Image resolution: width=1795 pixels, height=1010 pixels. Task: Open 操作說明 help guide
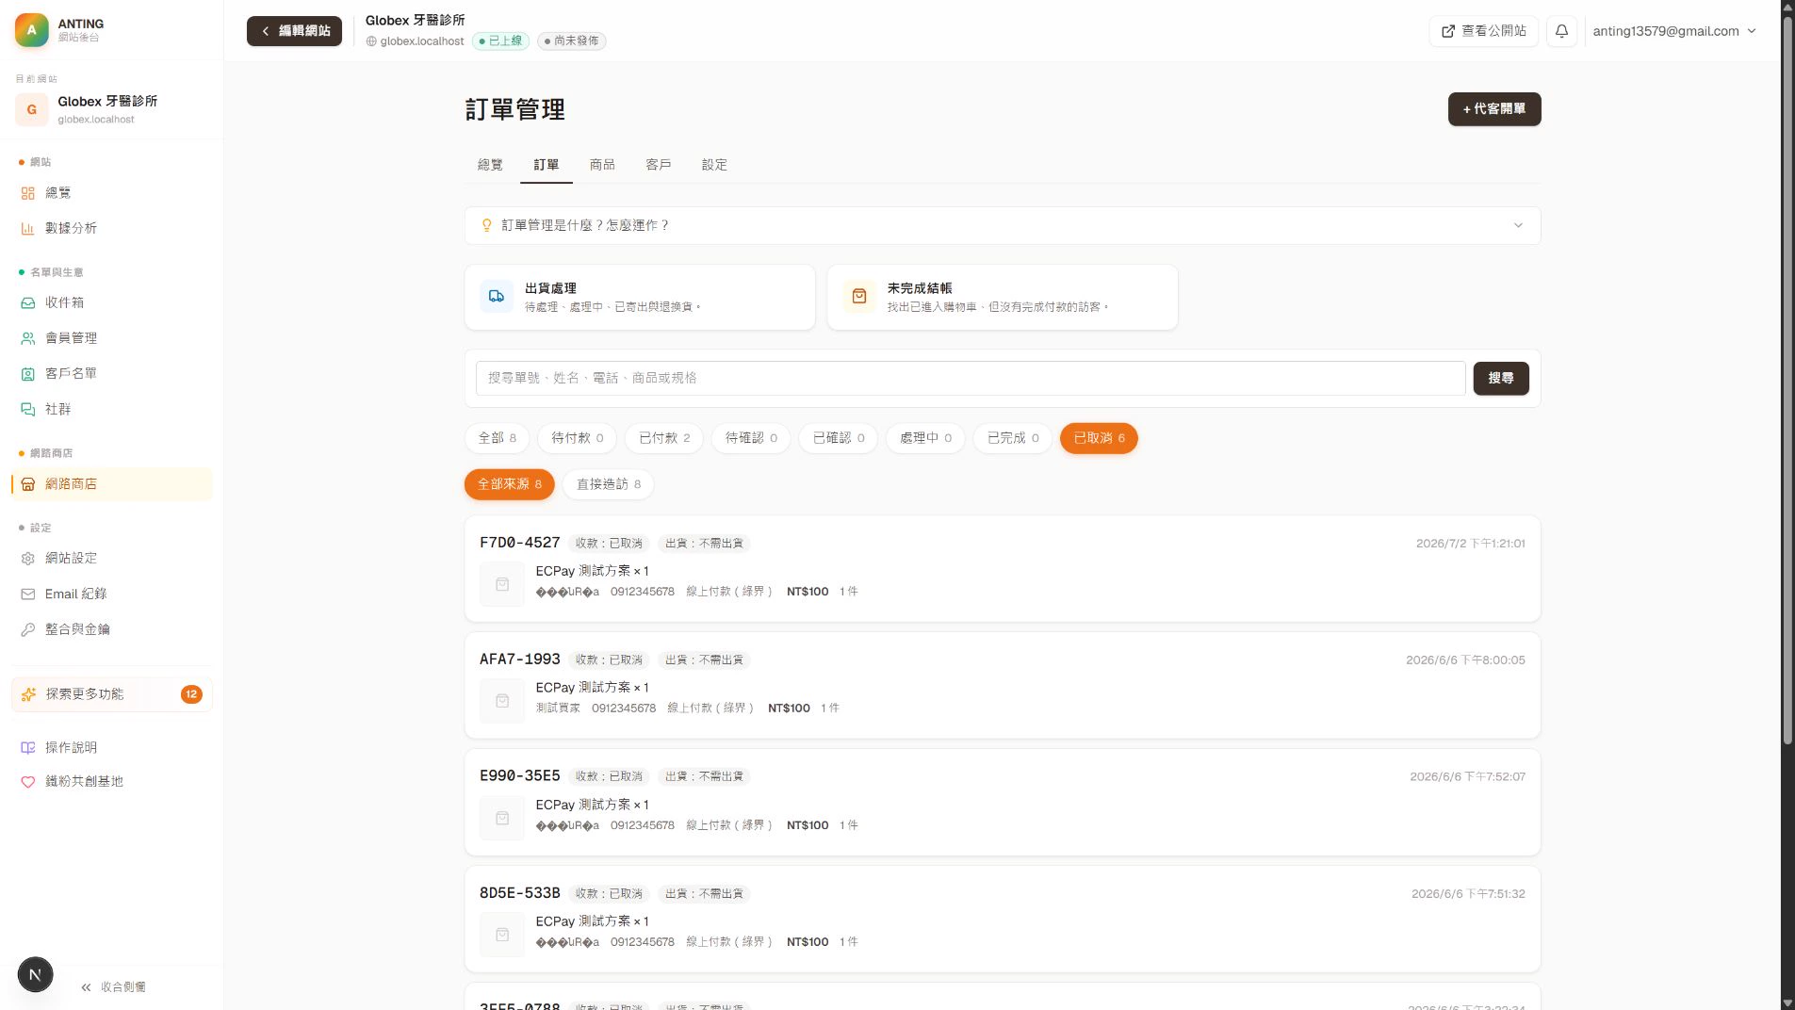tap(111, 747)
